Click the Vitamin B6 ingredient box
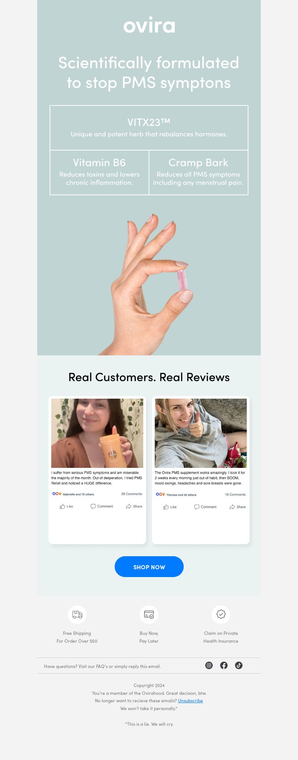Image resolution: width=298 pixels, height=760 pixels. (99, 172)
